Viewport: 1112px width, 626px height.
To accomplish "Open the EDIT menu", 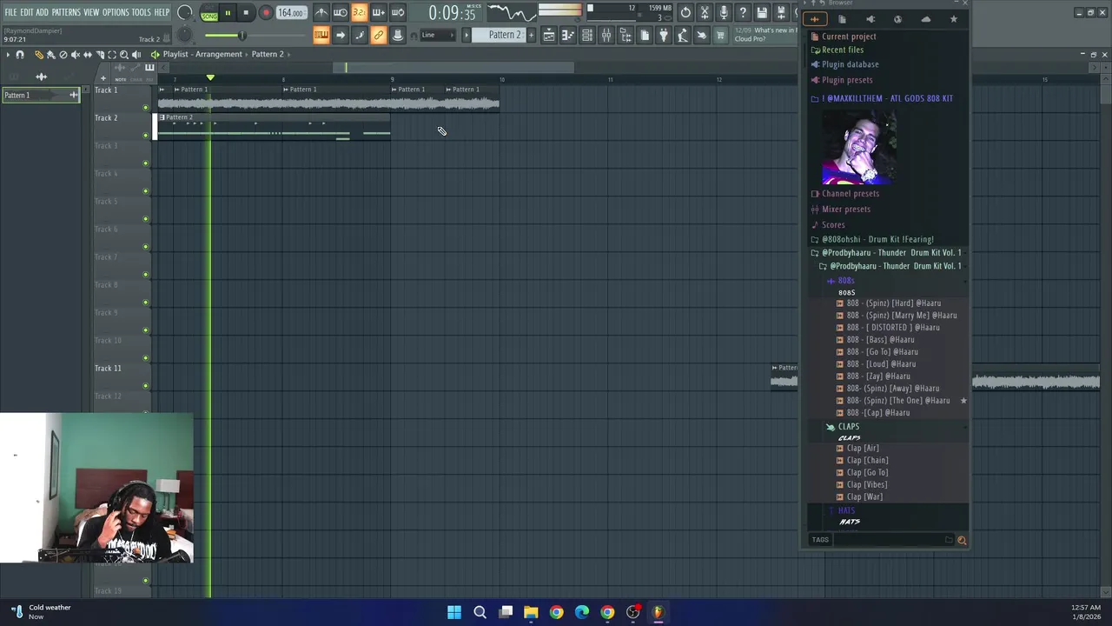I will (27, 12).
